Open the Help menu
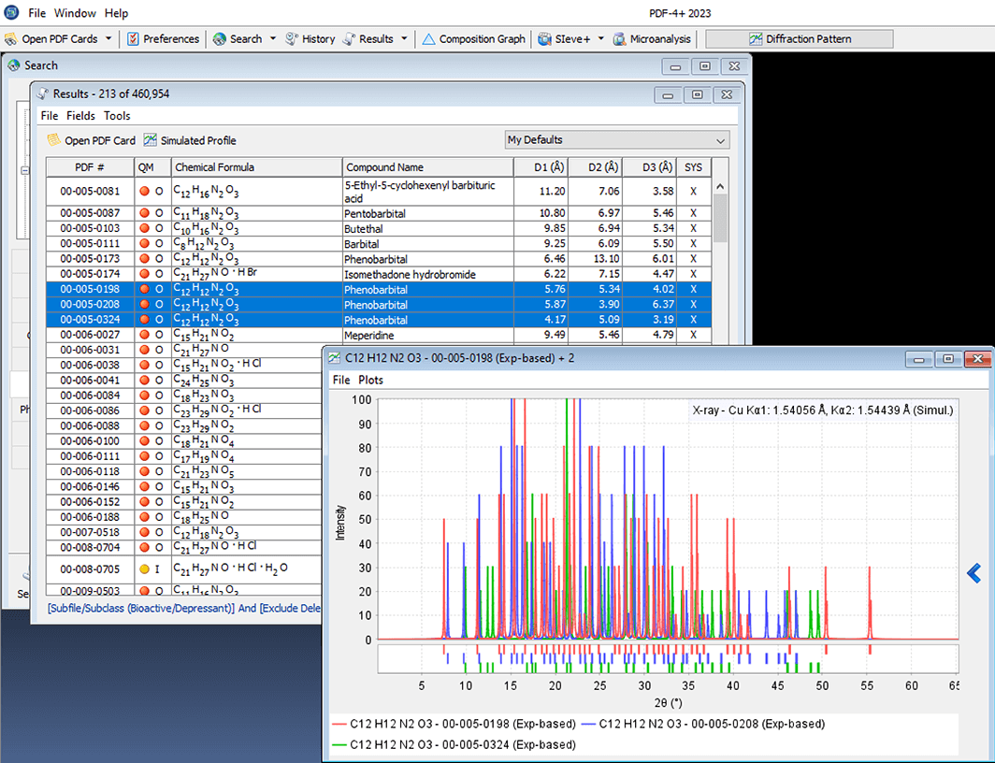995x763 pixels. 116,13
